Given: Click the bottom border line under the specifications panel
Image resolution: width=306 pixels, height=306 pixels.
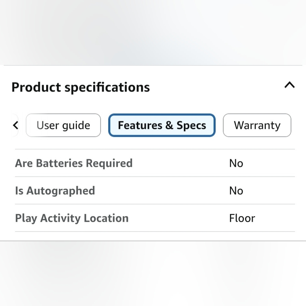Looking at the screenshot, I should pyautogui.click(x=153, y=241).
